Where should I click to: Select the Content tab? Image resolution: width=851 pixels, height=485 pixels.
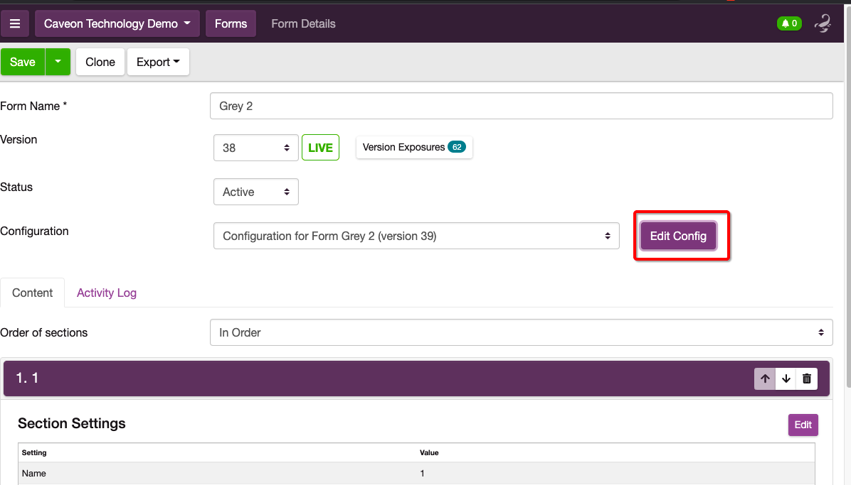pos(33,293)
